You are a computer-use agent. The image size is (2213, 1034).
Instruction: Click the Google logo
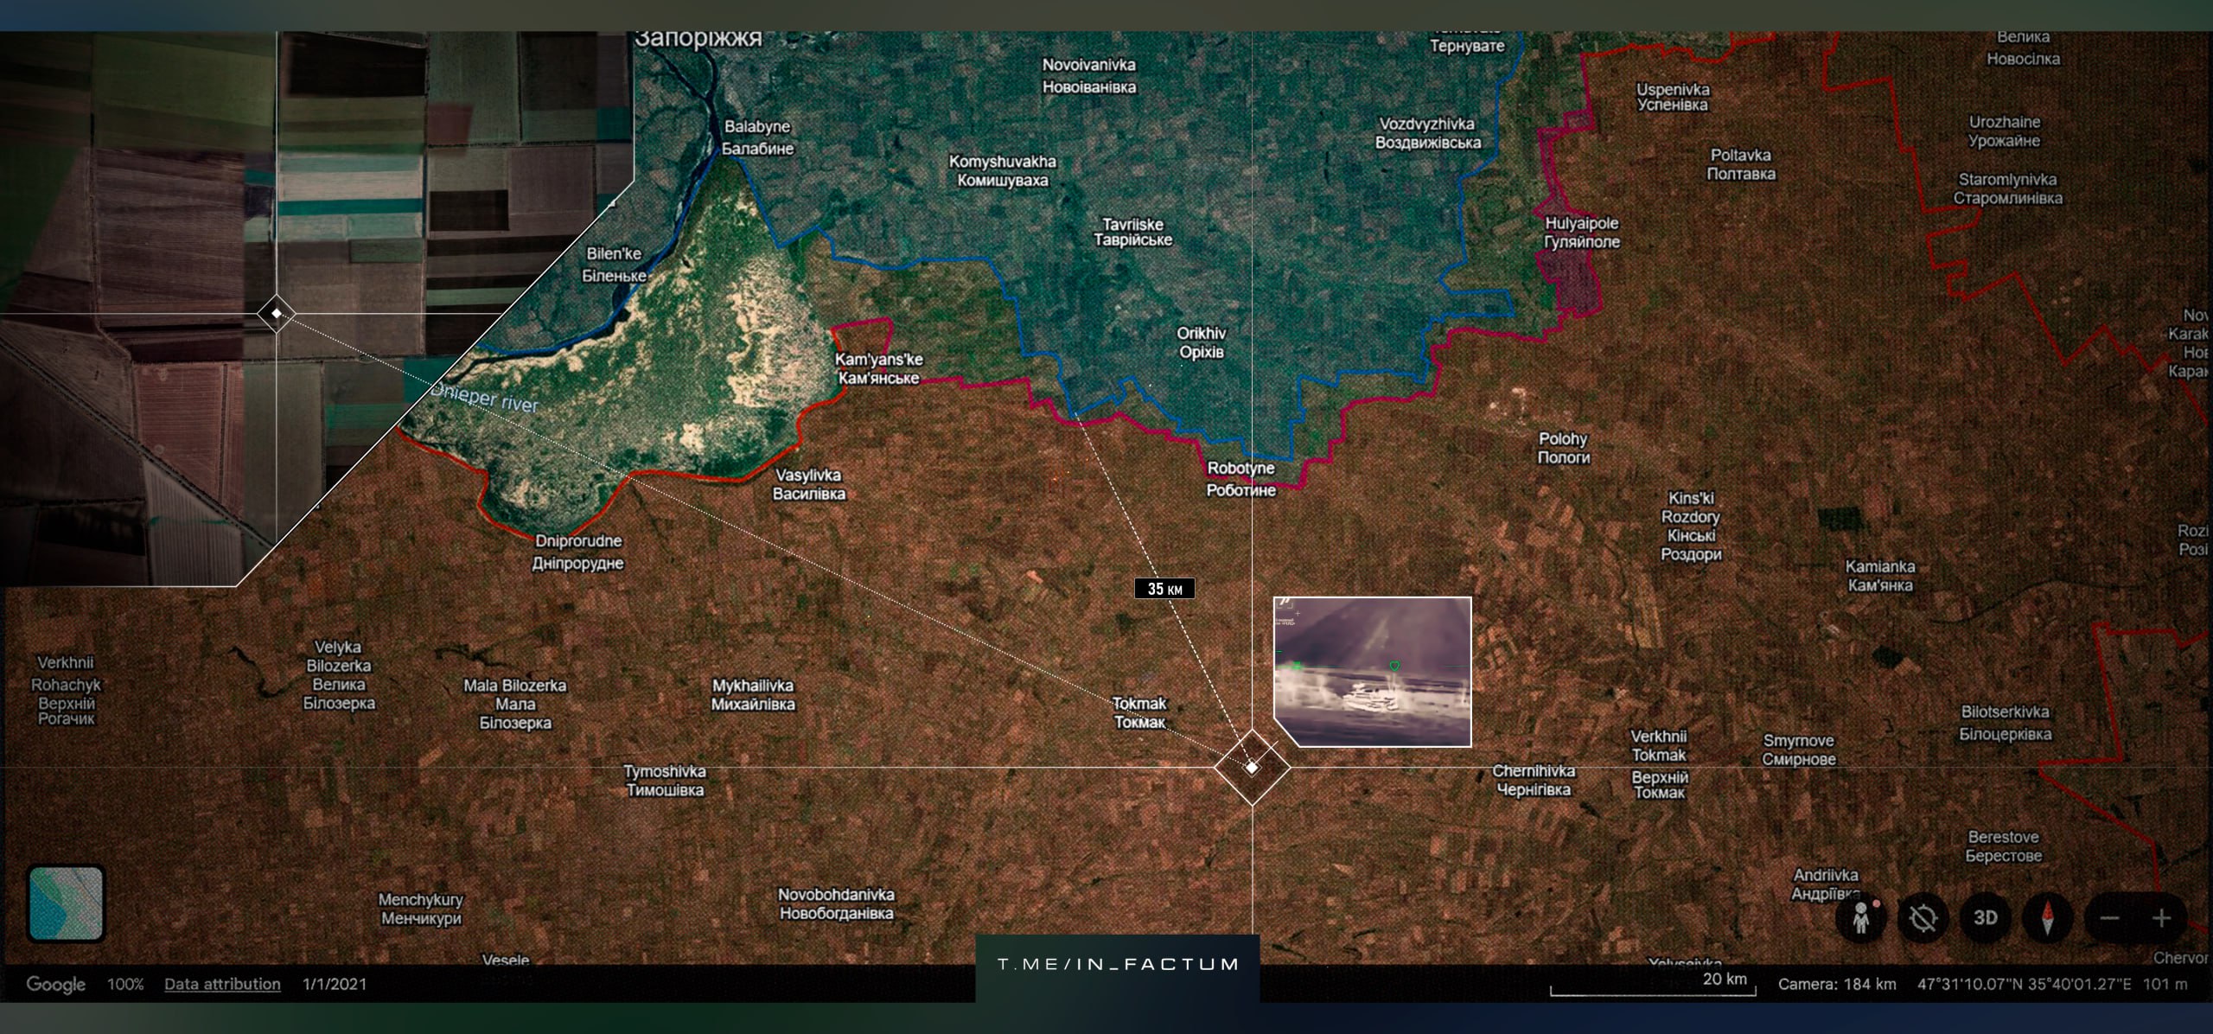[x=55, y=984]
